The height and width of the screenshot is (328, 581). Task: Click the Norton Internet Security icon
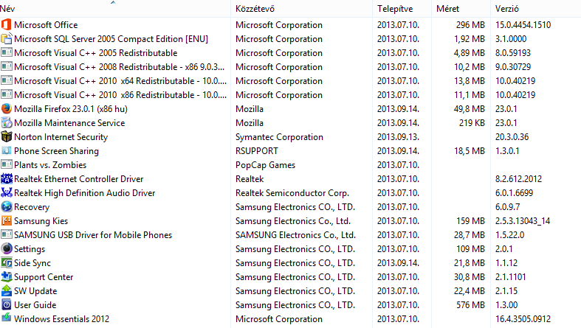pos(7,137)
